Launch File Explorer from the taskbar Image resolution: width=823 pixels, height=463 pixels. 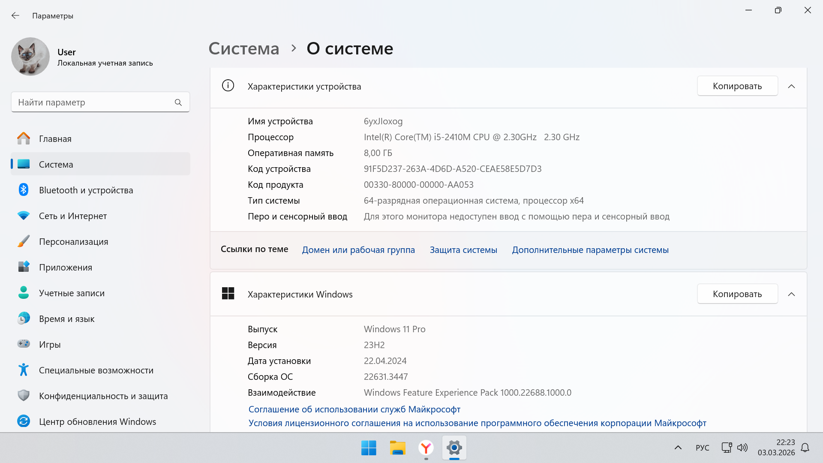click(x=397, y=448)
